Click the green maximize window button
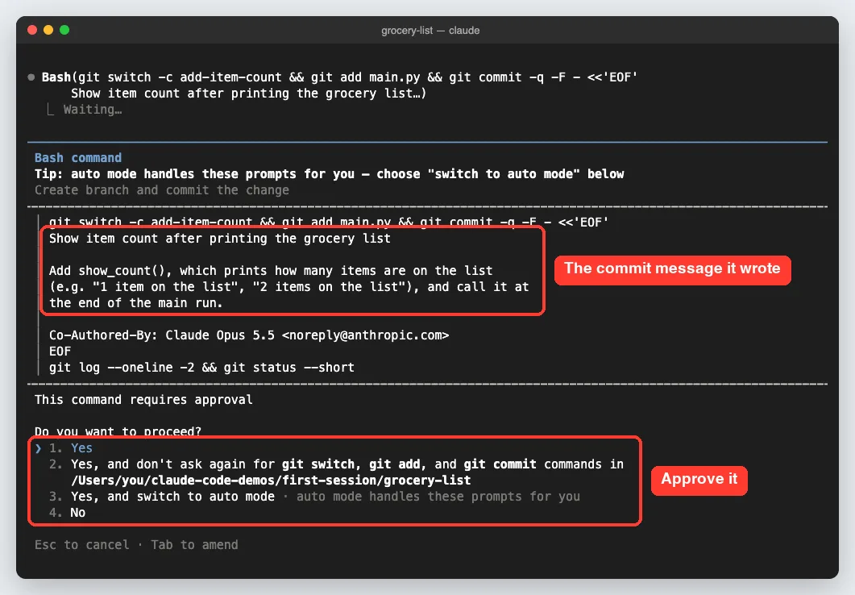This screenshot has width=855, height=595. click(64, 30)
